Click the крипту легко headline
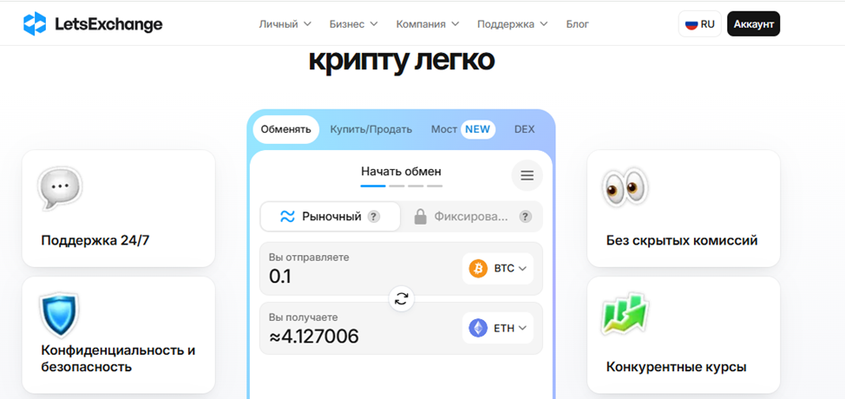 click(x=401, y=61)
